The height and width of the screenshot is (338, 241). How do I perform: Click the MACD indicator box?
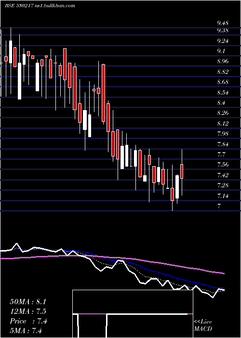tap(133, 314)
